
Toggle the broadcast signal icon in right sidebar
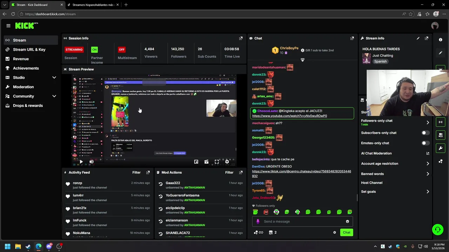(x=441, y=122)
